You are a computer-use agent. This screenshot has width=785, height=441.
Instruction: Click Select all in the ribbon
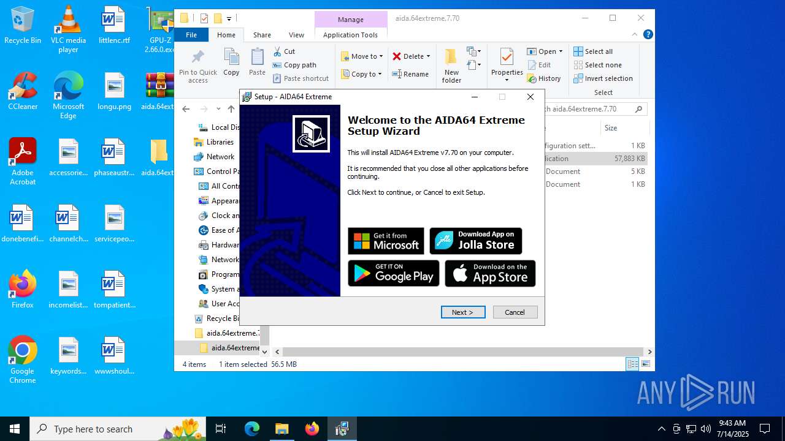(593, 51)
